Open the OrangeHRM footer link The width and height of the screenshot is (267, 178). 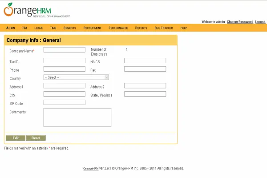coord(90,169)
